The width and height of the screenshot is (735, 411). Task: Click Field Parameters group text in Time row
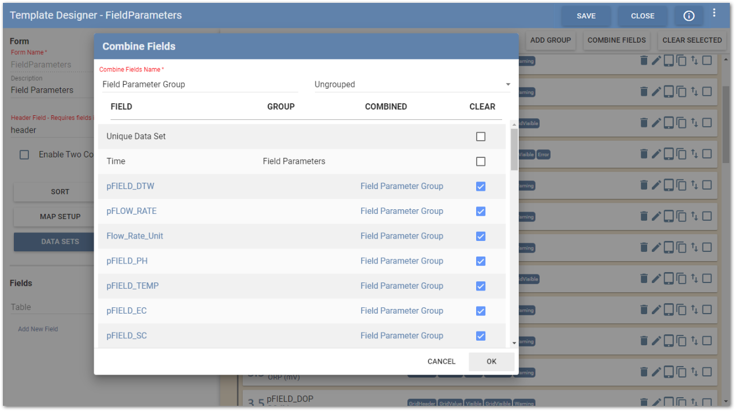(294, 161)
